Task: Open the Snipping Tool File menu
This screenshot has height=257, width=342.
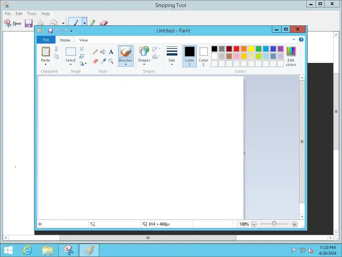Action: coord(8,13)
